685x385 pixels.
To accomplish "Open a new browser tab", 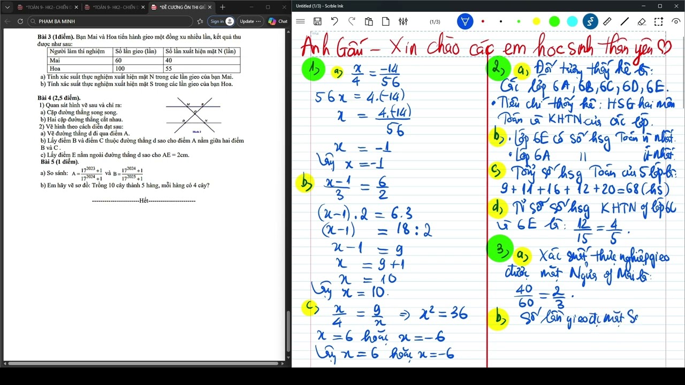I will [223, 7].
